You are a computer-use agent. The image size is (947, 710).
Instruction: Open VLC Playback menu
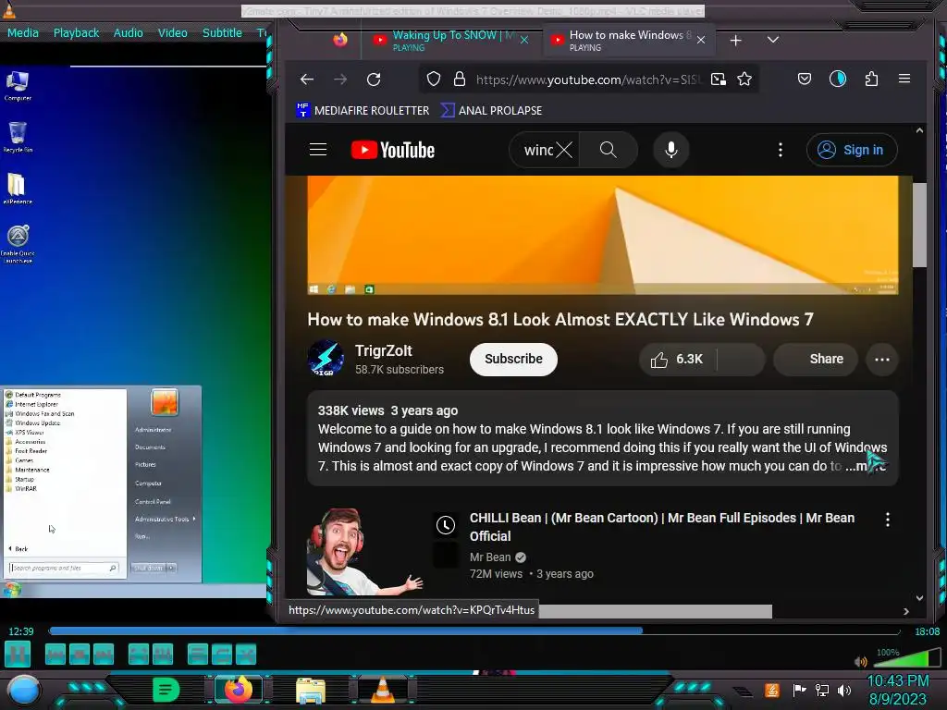pos(76,33)
